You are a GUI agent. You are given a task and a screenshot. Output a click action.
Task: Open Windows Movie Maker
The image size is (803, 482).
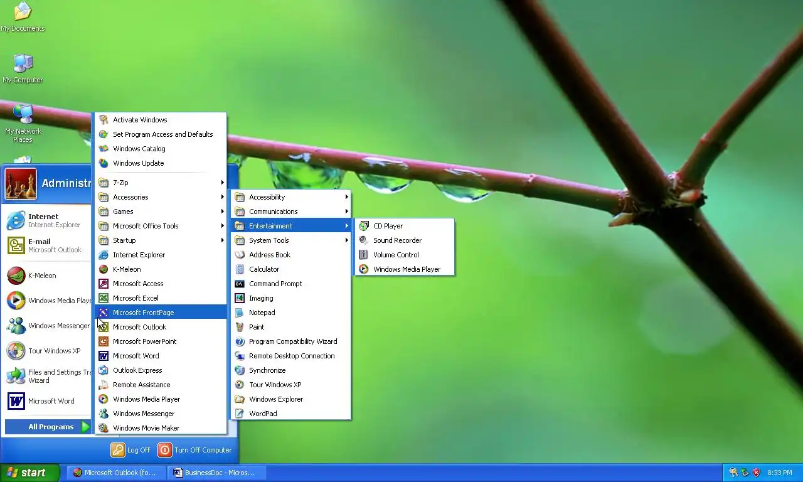[160, 428]
